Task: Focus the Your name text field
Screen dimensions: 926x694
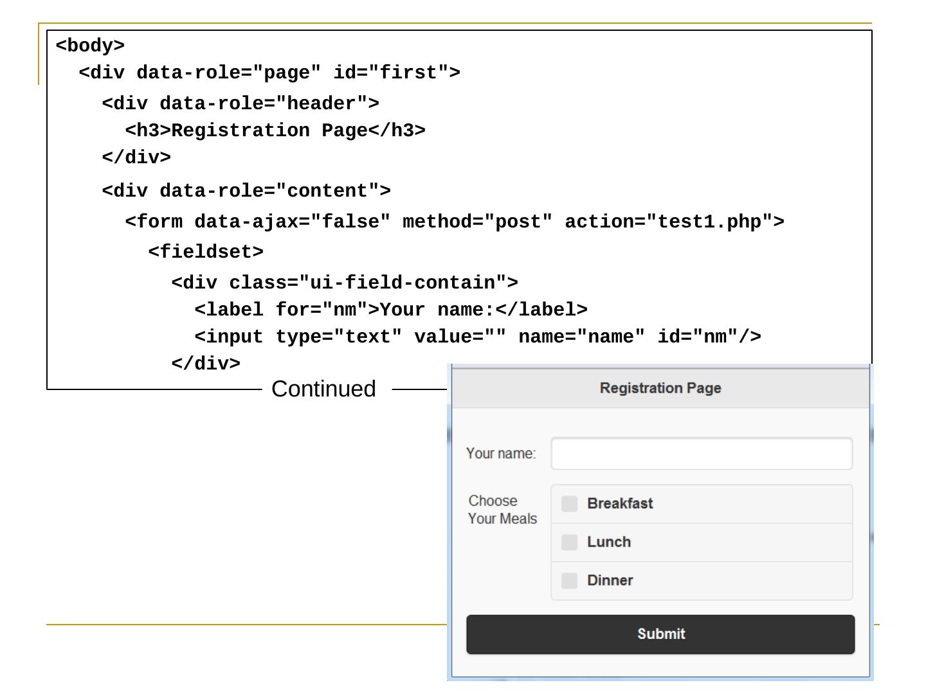Action: [x=701, y=454]
